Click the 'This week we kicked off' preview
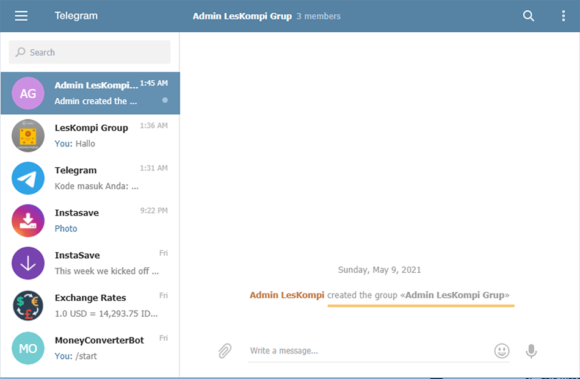Screen dimensions: 580x379 click(107, 272)
